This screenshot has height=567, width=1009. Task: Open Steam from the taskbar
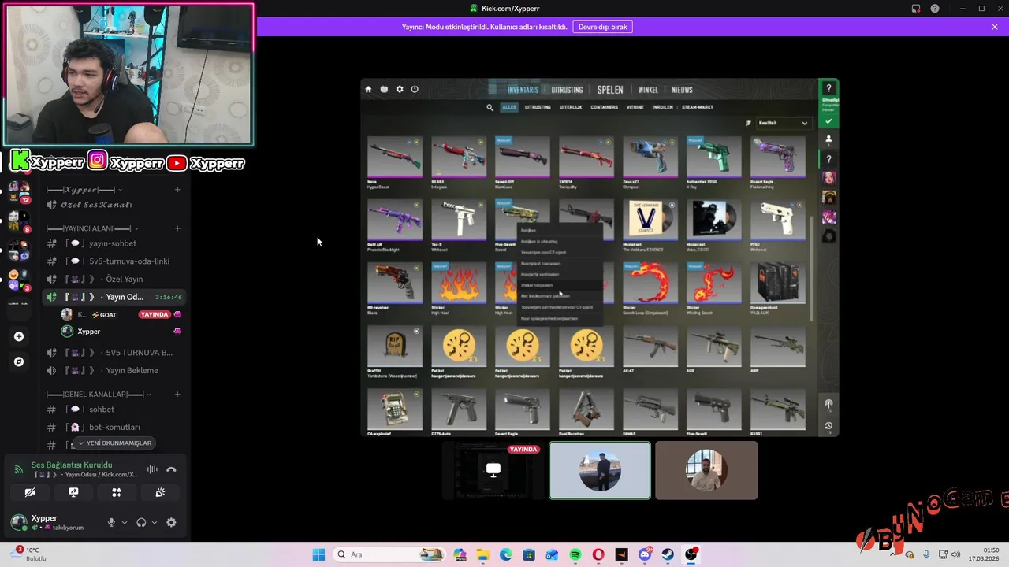tap(668, 554)
